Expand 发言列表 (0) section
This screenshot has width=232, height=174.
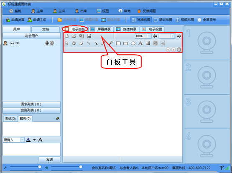click(x=31, y=110)
